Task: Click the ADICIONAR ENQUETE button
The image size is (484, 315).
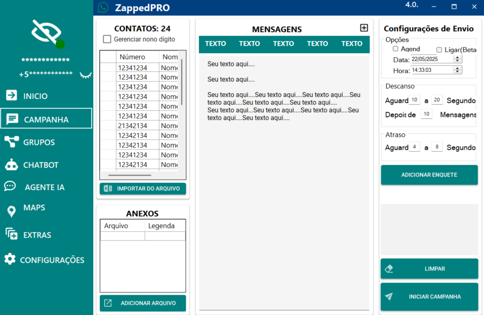Action: [429, 175]
